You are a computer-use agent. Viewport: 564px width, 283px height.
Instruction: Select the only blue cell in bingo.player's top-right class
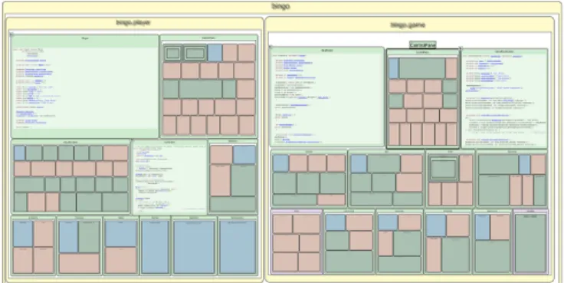215,53
